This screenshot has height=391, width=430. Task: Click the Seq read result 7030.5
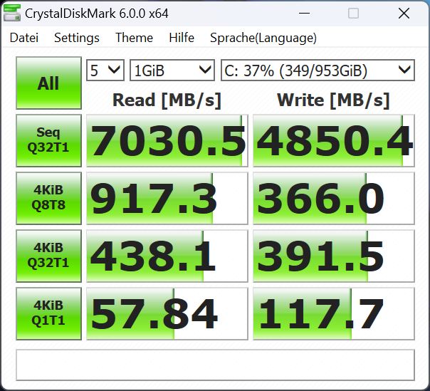167,140
